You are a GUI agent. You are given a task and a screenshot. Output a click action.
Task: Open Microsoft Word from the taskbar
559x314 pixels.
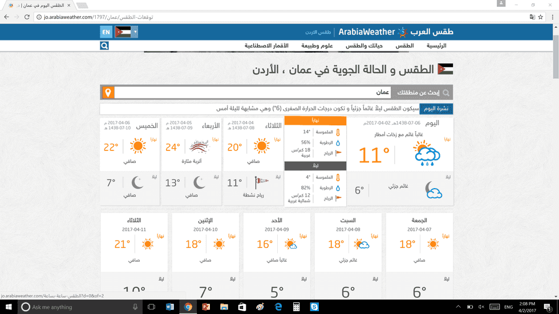[x=169, y=307]
